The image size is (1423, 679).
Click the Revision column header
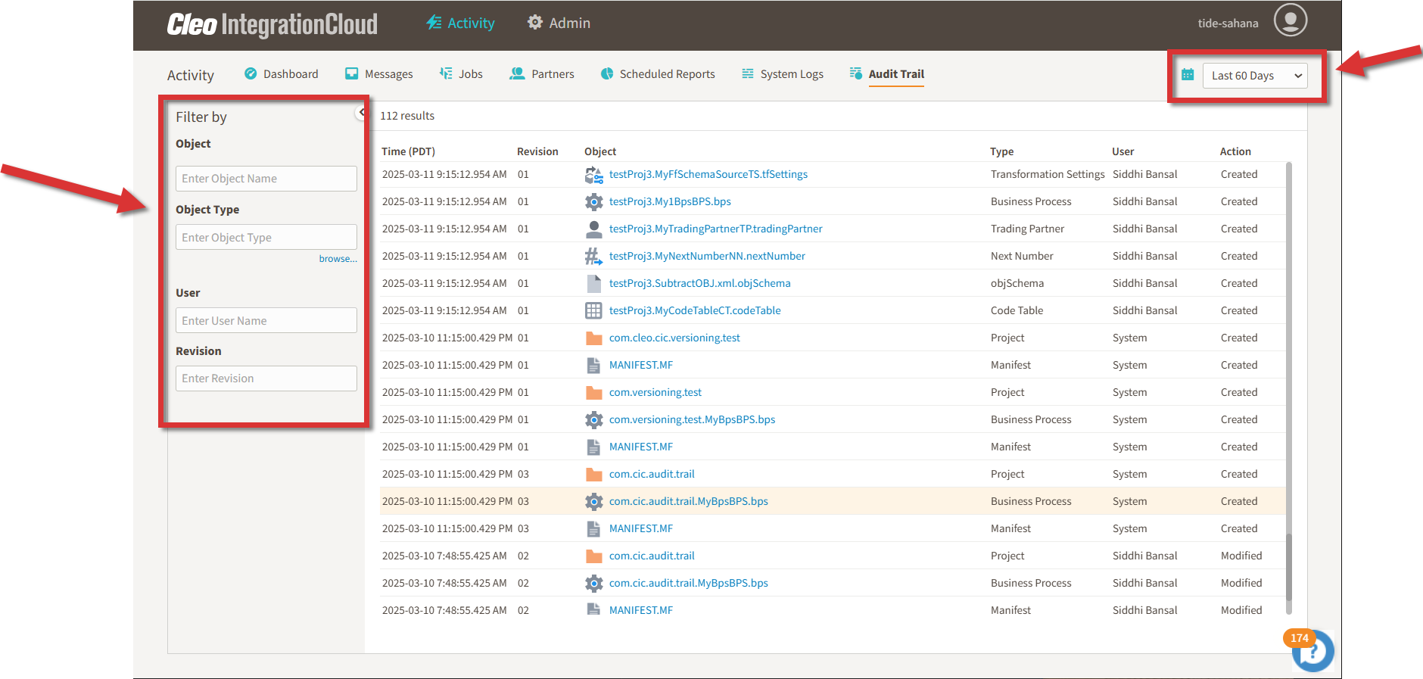coord(537,151)
